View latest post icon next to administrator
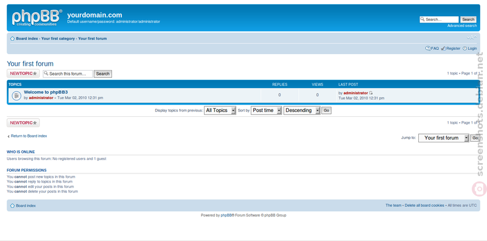487x241 pixels. coord(371,93)
